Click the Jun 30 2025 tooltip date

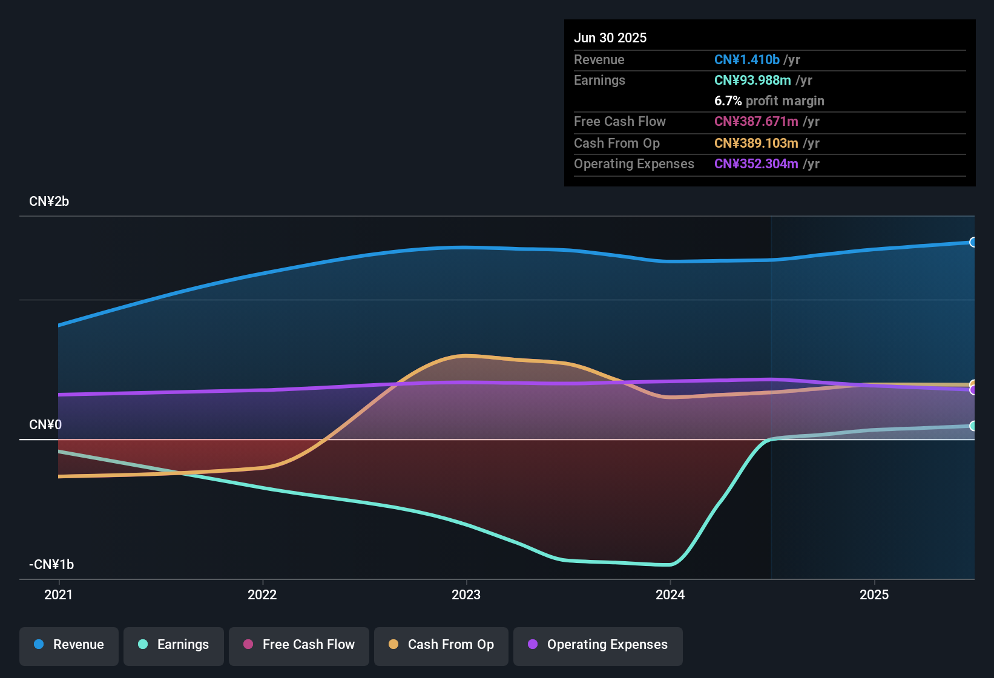coord(610,38)
